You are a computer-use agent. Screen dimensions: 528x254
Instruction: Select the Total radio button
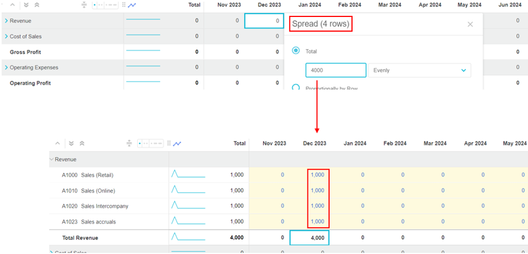(x=296, y=51)
